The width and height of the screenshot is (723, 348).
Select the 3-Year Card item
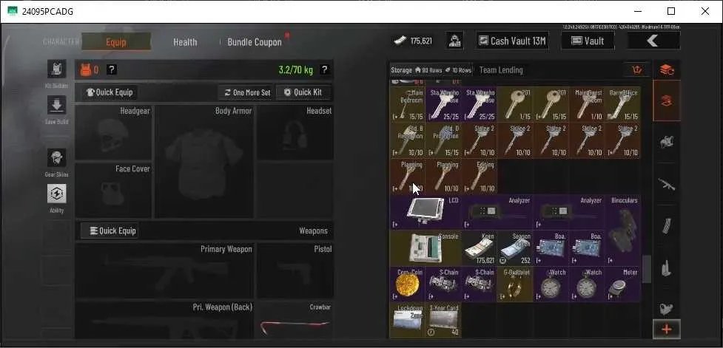[443, 320]
